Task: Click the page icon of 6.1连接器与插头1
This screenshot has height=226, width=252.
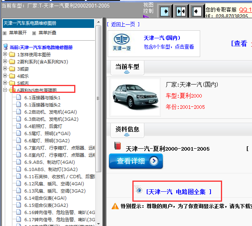Action: pos(19,97)
